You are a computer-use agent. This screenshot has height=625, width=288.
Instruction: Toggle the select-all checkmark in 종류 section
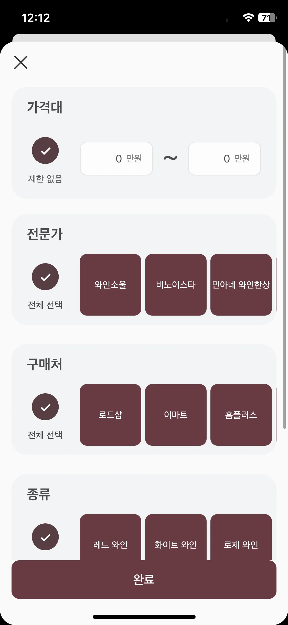(x=45, y=537)
